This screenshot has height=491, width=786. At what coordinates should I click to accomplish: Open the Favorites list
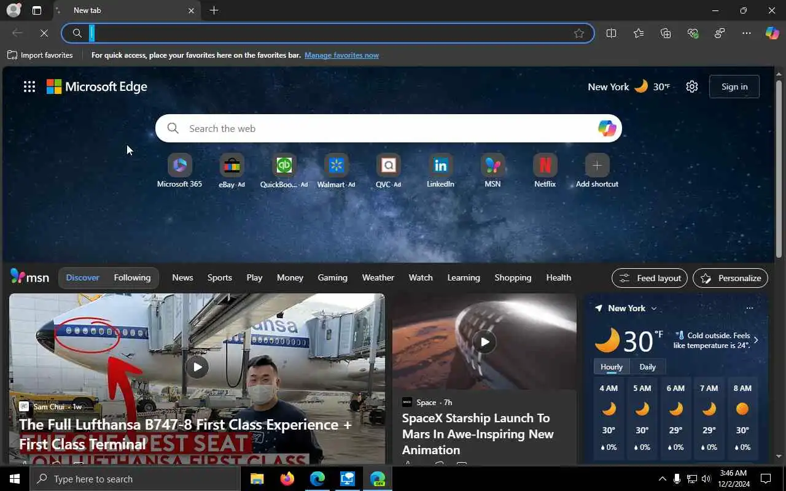coord(639,33)
